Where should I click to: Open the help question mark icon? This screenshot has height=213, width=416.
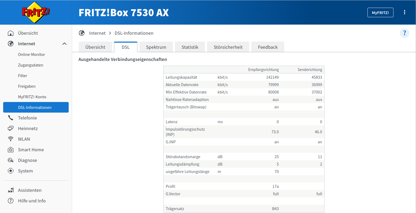coord(405,33)
